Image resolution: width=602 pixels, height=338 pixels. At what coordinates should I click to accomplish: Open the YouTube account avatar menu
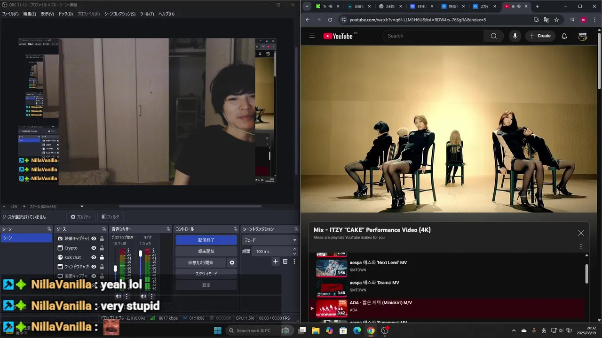(583, 36)
